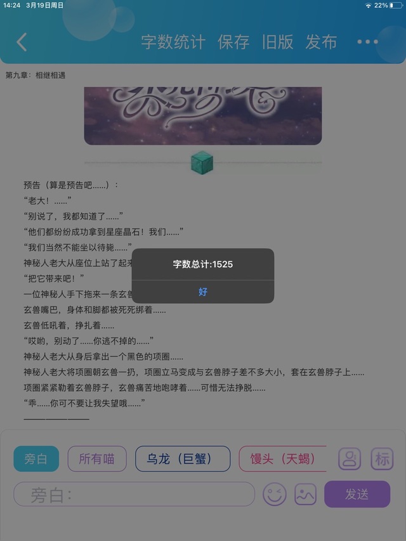Open the three-dots more menu

pyautogui.click(x=367, y=42)
